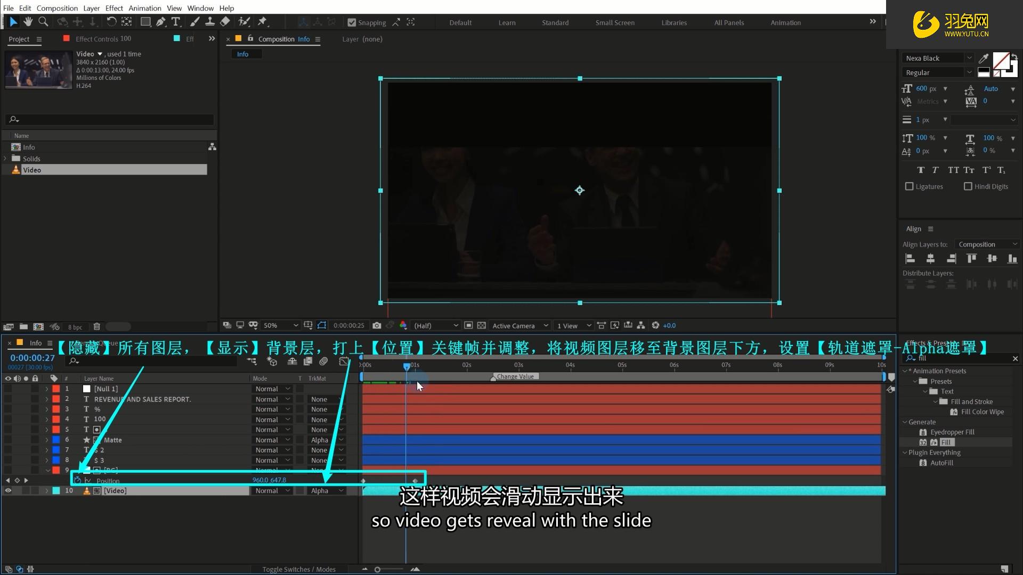Enable the Ligatures checkbox
The width and height of the screenshot is (1023, 575).
point(910,186)
